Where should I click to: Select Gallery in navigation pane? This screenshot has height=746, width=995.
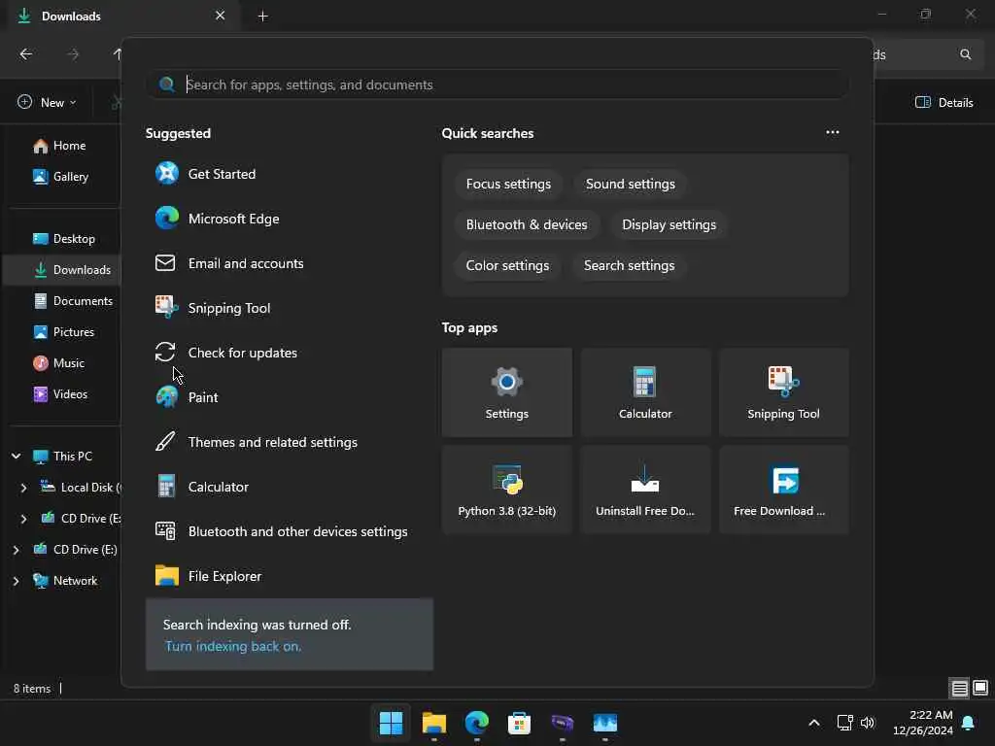pos(61,177)
